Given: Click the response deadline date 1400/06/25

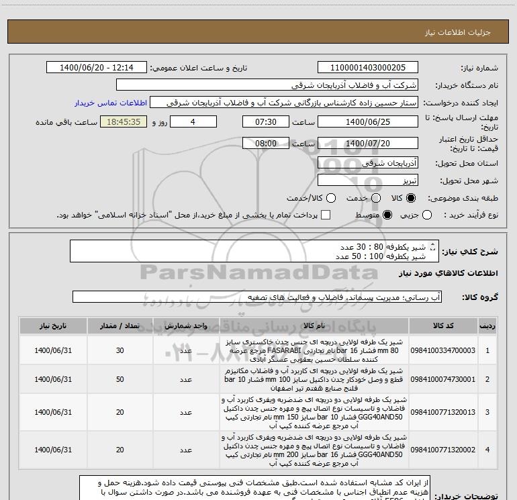Looking at the screenshot, I should 368,121.
